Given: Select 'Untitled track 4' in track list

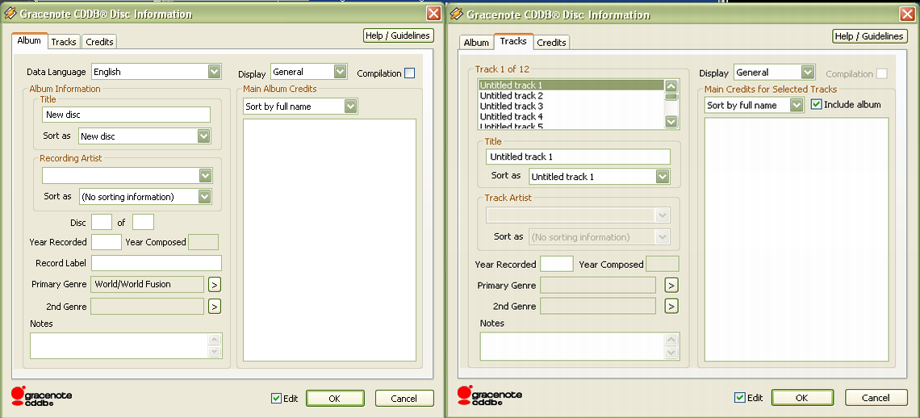Looking at the screenshot, I should click(571, 117).
